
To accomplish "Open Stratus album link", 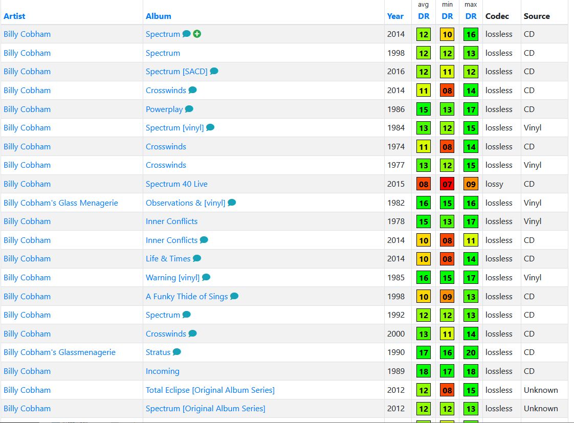I will (x=158, y=352).
